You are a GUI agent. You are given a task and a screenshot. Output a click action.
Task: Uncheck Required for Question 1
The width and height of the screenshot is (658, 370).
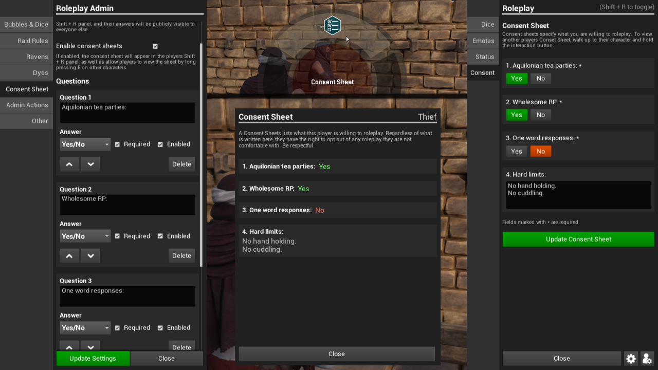[x=117, y=144]
